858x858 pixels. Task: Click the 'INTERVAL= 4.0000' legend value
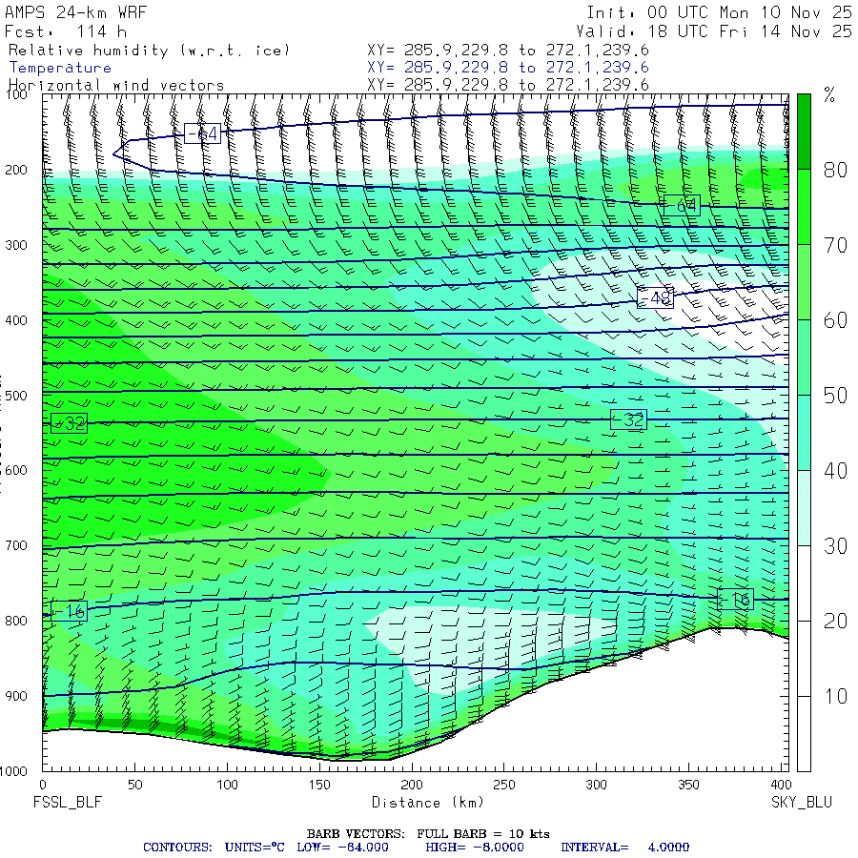(x=624, y=848)
